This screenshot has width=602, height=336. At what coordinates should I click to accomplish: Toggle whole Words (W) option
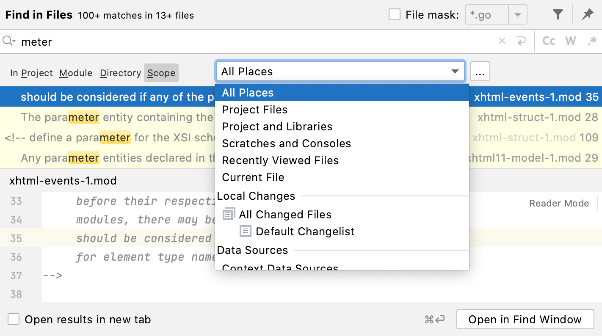(571, 41)
